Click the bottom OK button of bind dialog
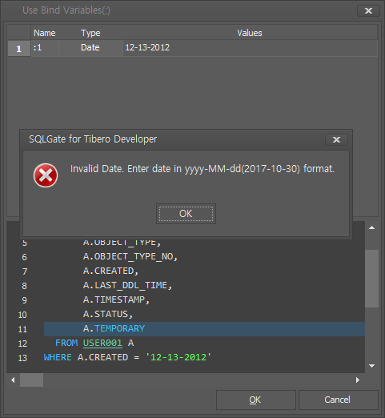This screenshot has height=418, width=385. (256, 400)
